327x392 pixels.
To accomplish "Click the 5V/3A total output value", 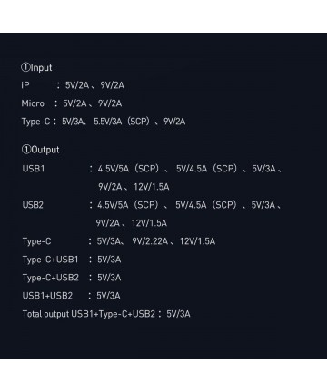I will 178,314.
